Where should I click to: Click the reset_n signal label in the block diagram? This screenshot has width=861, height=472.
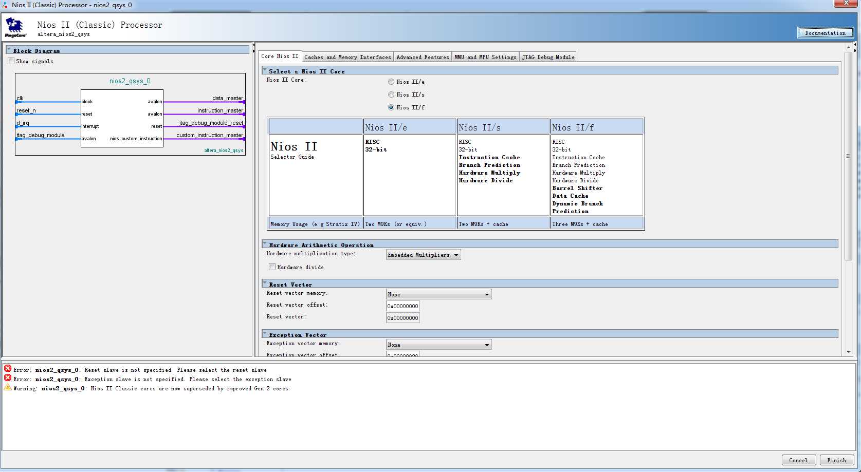tap(26, 110)
